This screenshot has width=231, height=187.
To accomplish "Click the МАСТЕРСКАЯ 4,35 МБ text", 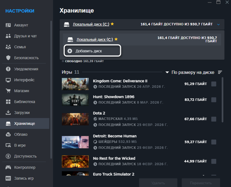I will click(x=118, y=119).
